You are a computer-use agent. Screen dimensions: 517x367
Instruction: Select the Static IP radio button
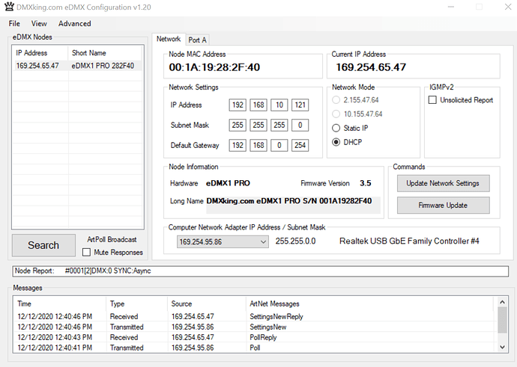pos(336,128)
